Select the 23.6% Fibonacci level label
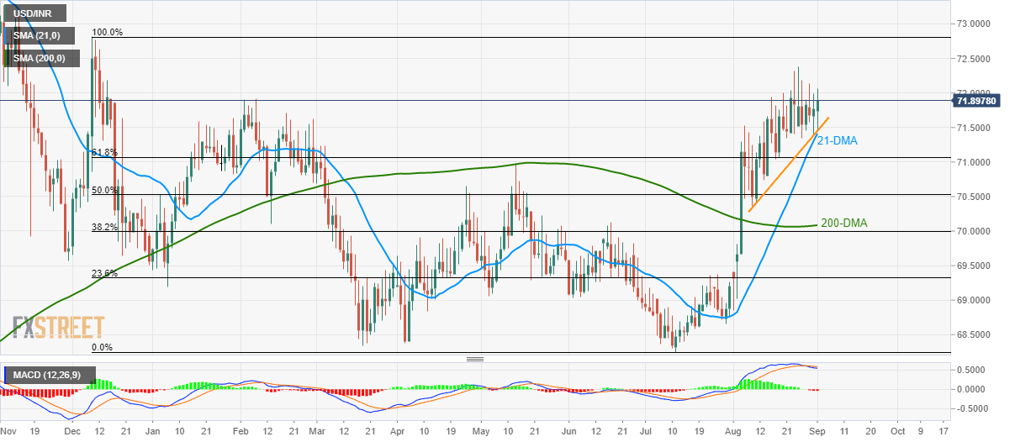 click(x=105, y=273)
